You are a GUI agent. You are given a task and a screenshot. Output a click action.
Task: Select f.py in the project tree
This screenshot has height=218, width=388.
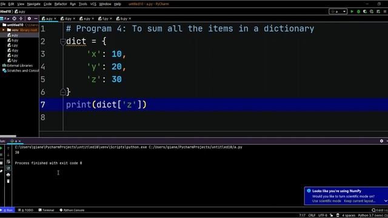(13, 61)
